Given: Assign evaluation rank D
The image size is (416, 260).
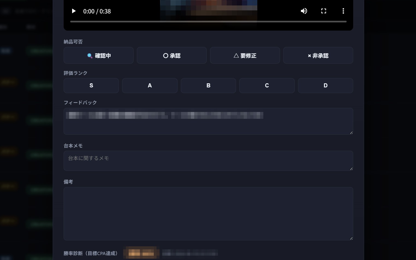Looking at the screenshot, I should click(326, 85).
